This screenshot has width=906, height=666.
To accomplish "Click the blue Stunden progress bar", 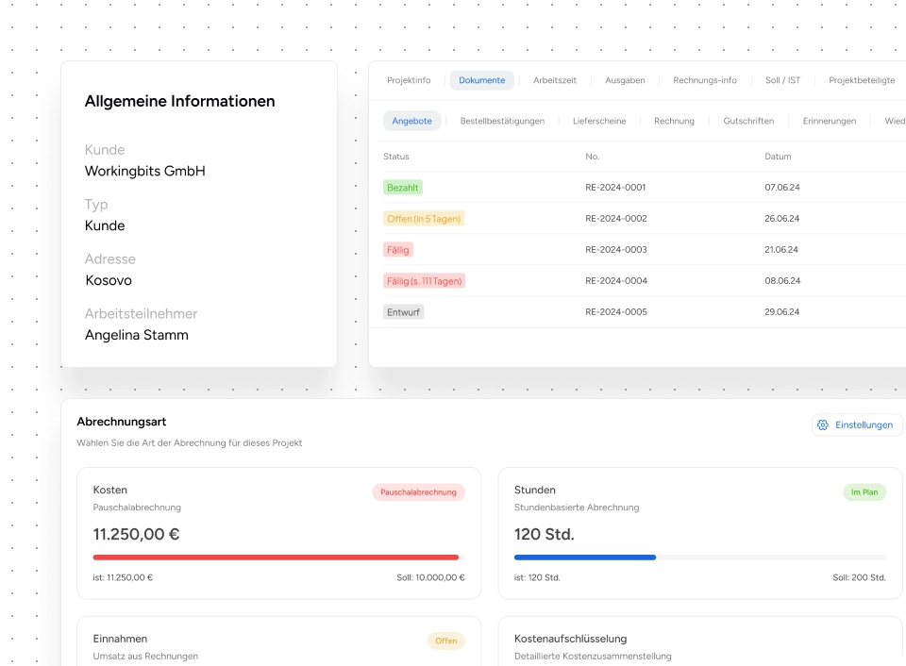I will (585, 558).
